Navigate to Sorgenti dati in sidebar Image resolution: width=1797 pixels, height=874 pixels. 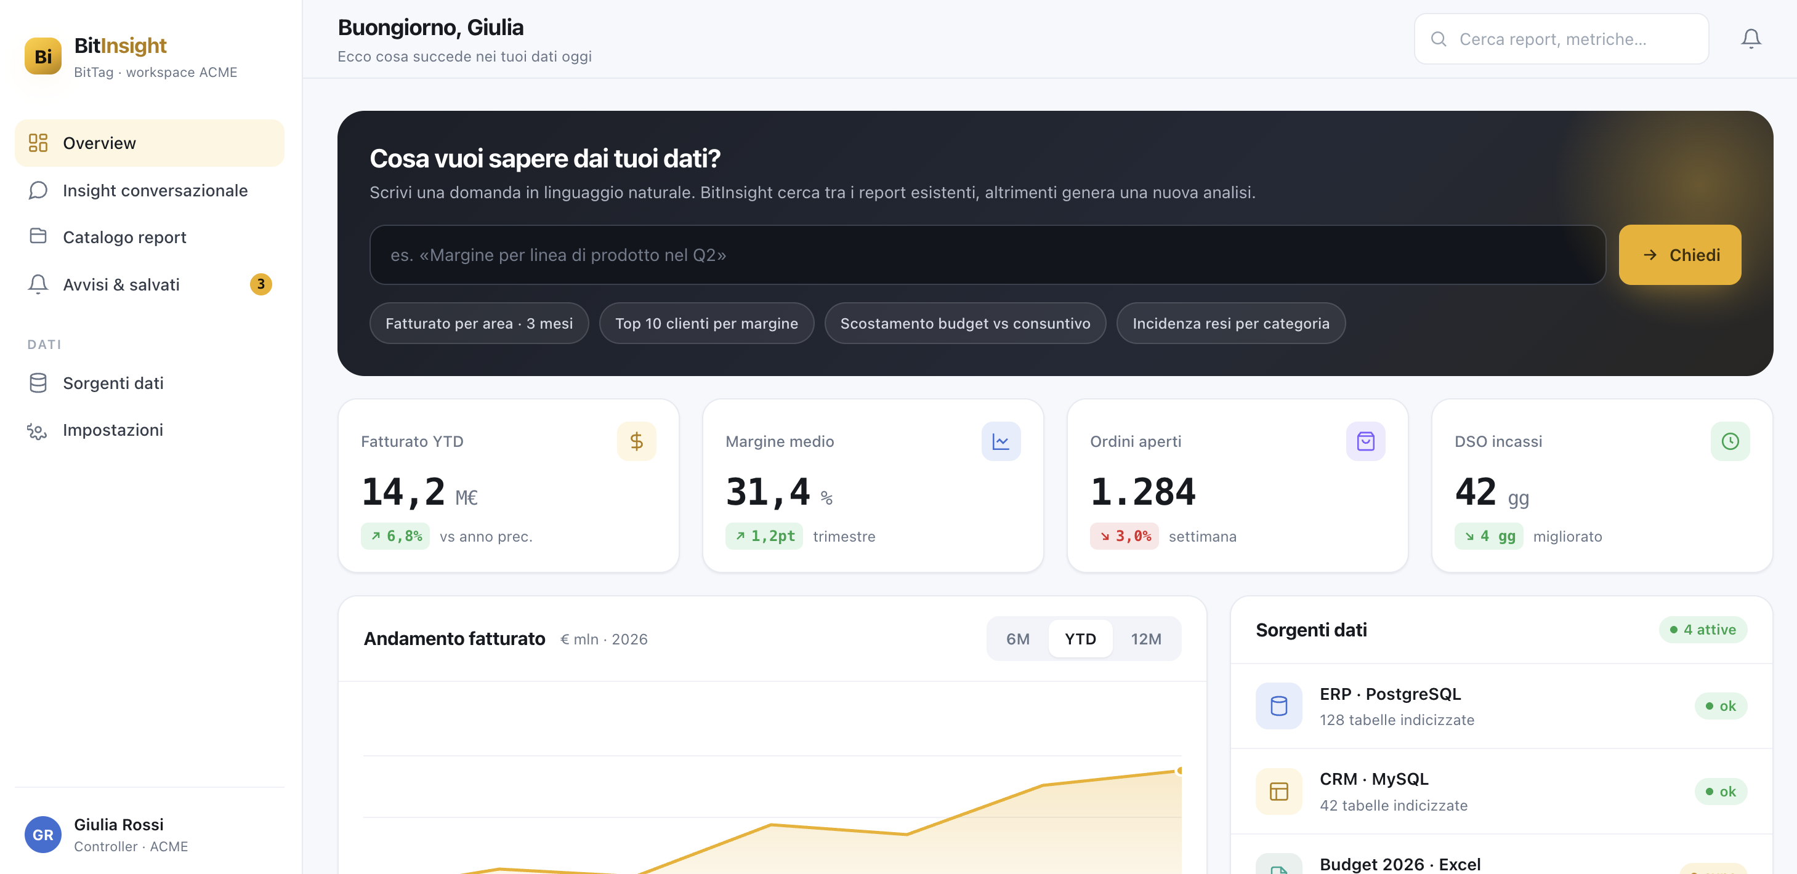pos(149,383)
